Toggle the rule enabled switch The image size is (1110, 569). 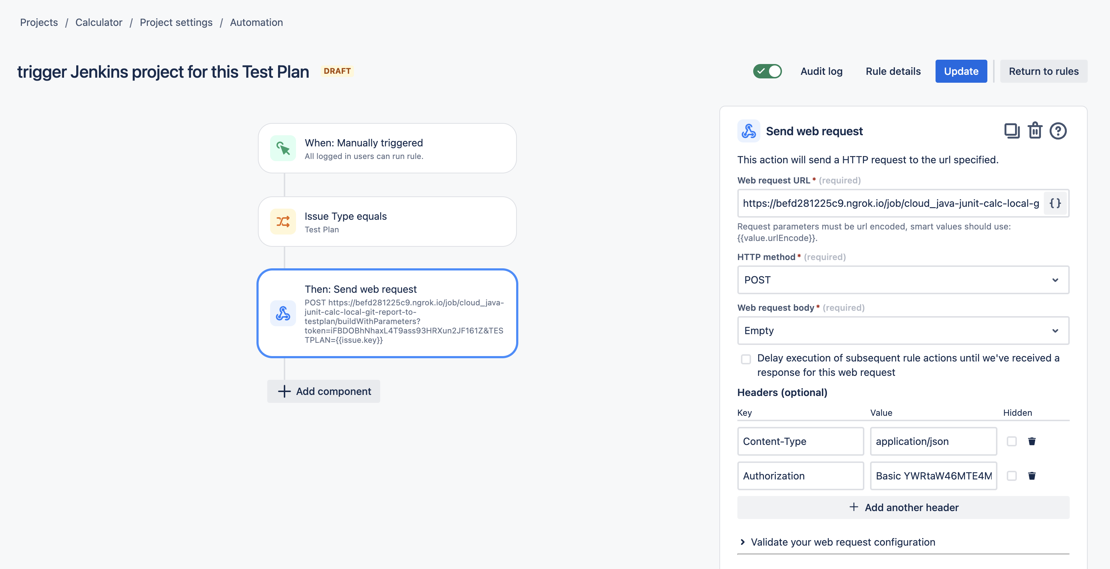coord(768,71)
